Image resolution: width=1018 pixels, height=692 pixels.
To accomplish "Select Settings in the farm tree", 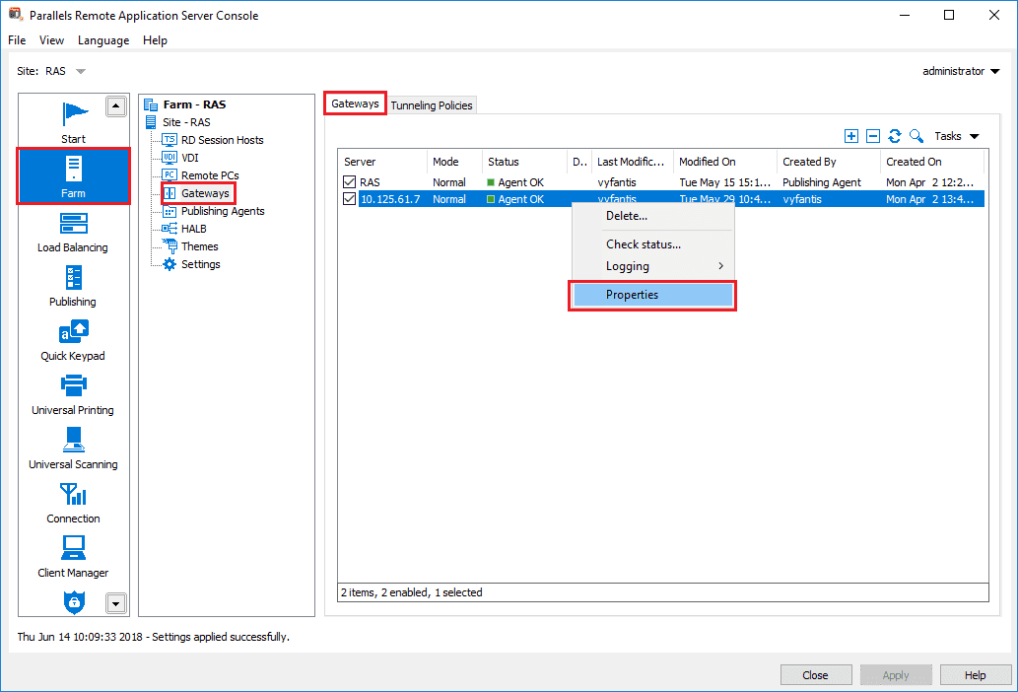I will pyautogui.click(x=201, y=264).
